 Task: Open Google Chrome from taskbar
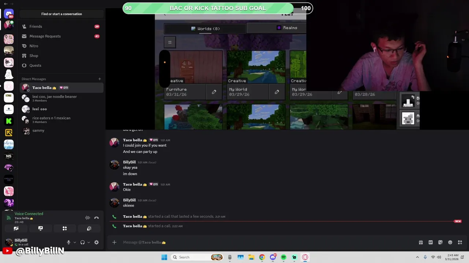262,257
